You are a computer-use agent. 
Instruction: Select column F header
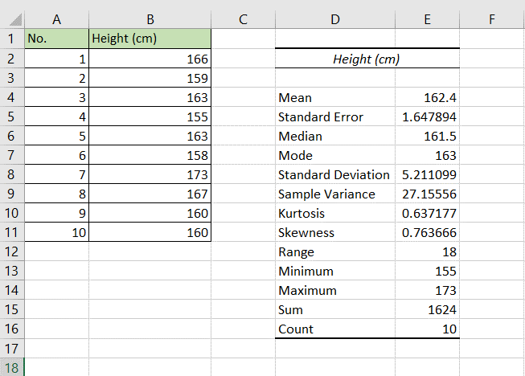point(490,18)
